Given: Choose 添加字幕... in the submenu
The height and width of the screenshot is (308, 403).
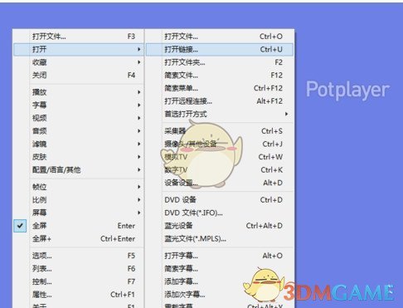Looking at the screenshot, I should pos(220,281).
